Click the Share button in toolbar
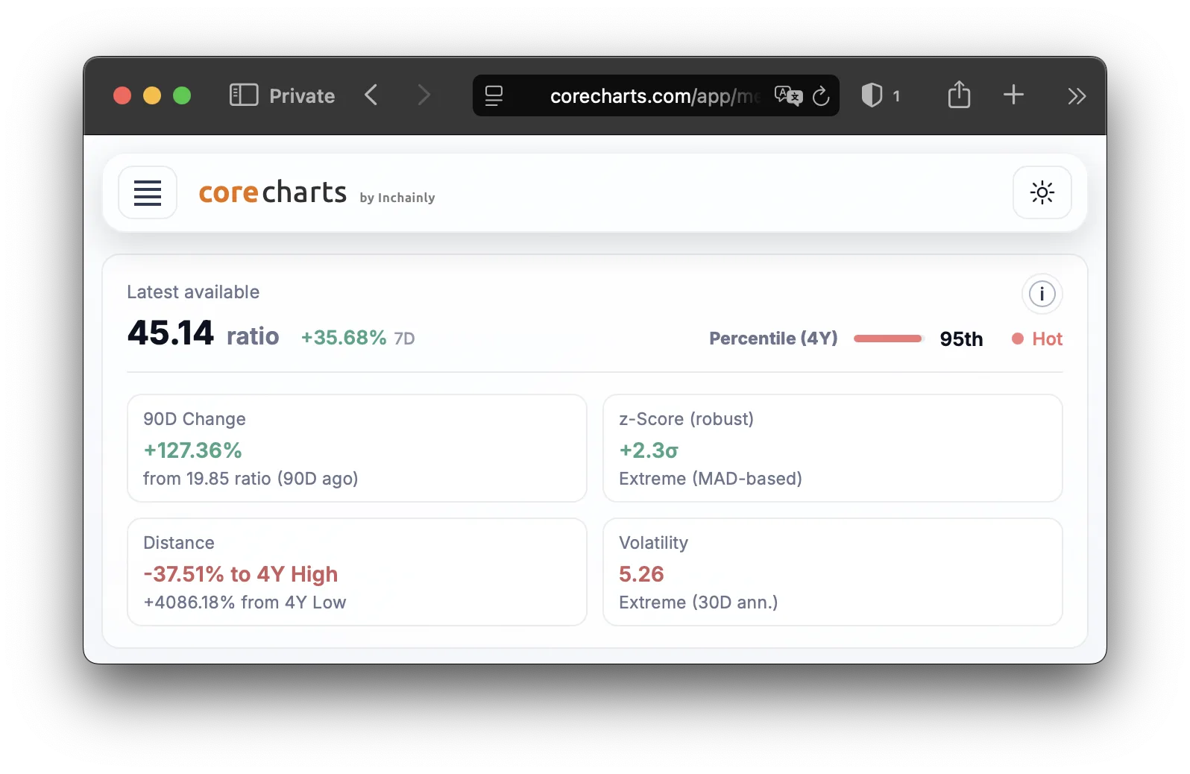 pos(959,95)
